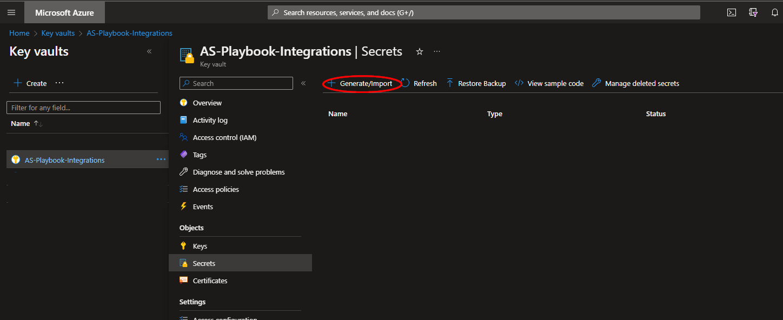Sort key vaults by Name column
The width and height of the screenshot is (783, 320).
26,123
